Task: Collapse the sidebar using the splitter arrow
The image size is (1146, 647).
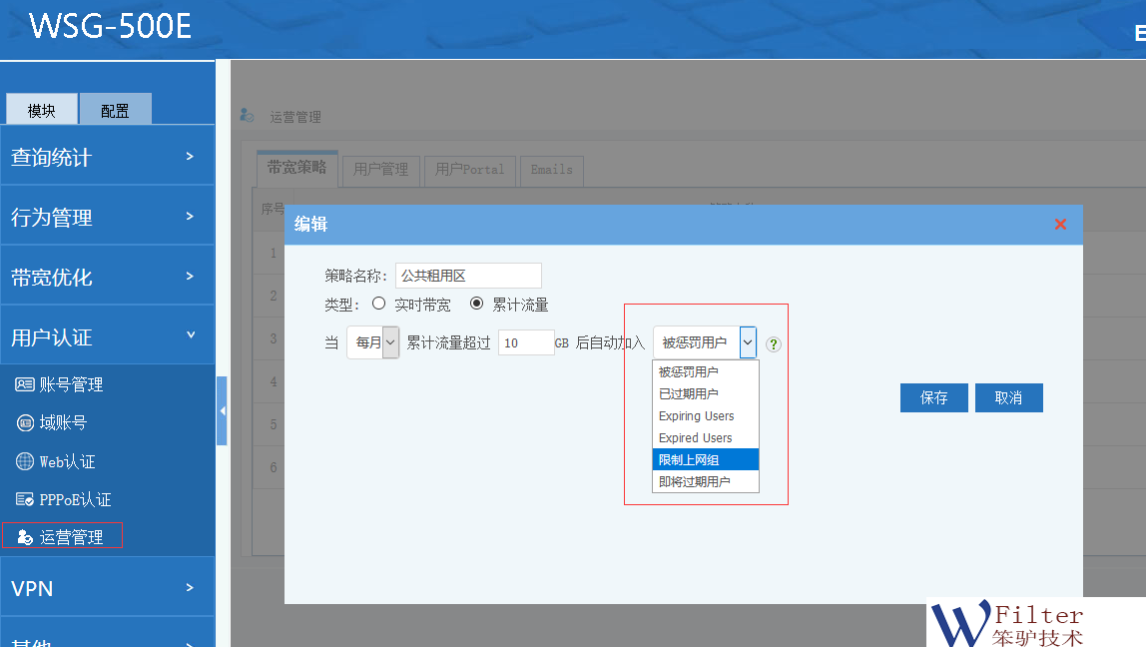Action: coord(222,410)
